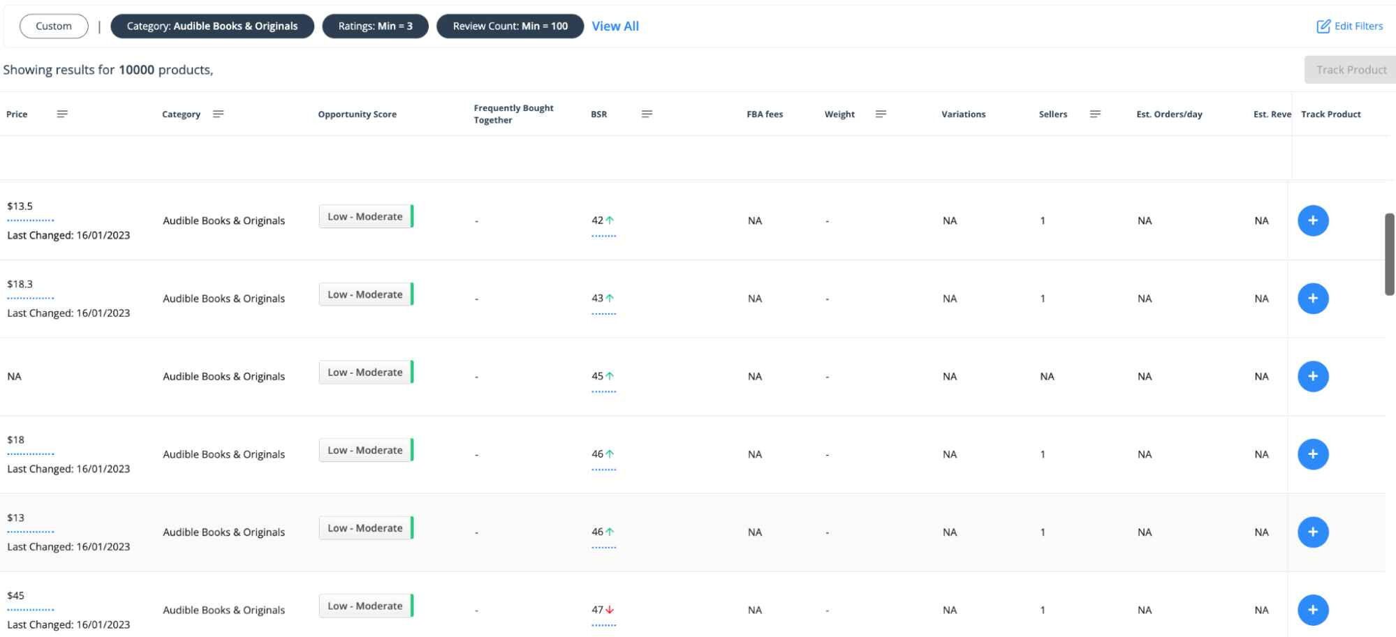The width and height of the screenshot is (1396, 637).
Task: Add the $45 product to tracking
Action: (x=1314, y=609)
